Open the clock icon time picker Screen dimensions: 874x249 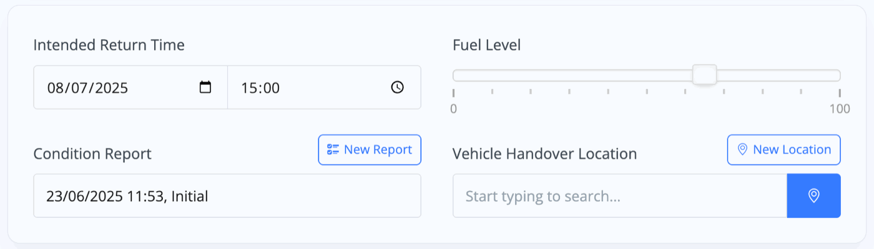coord(398,87)
